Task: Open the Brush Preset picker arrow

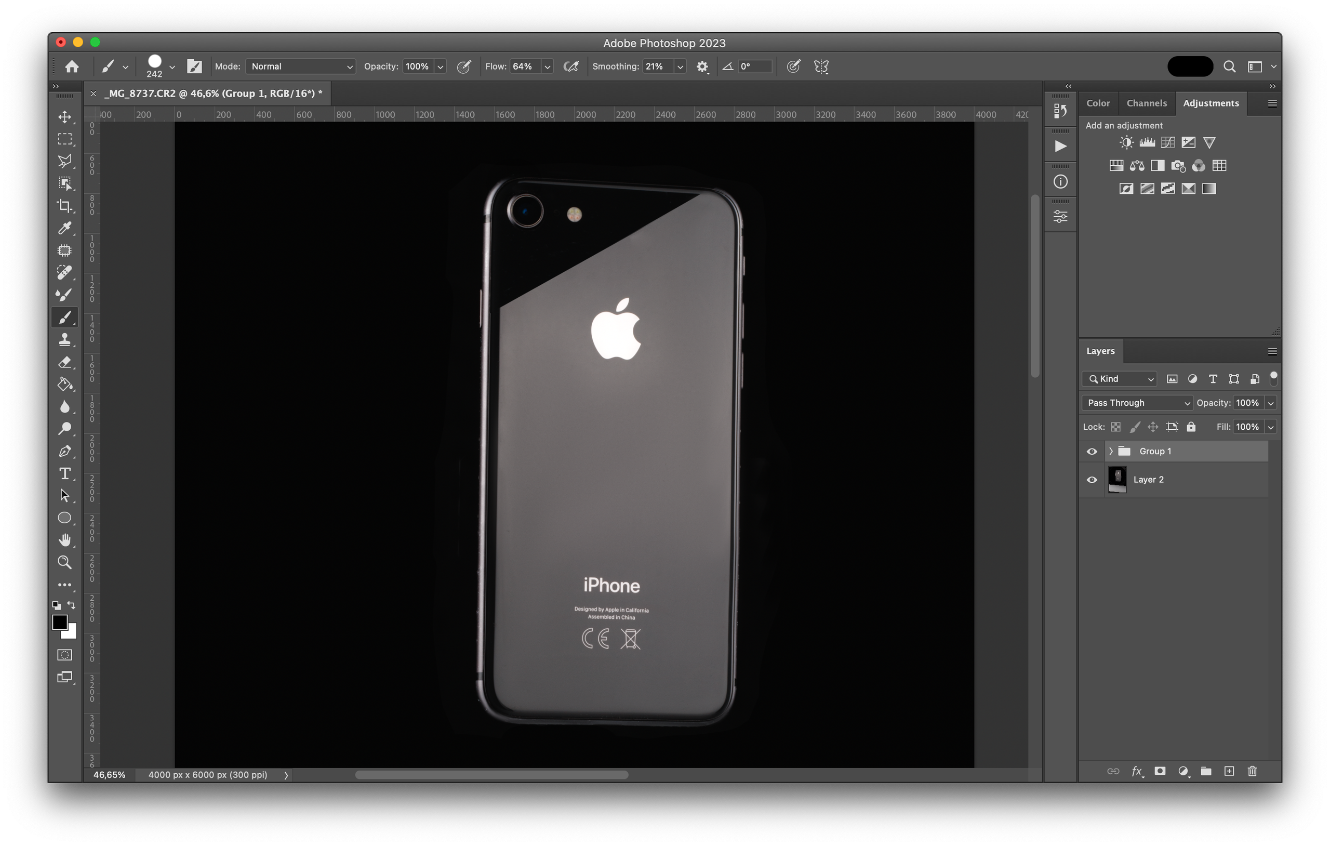Action: (x=172, y=67)
